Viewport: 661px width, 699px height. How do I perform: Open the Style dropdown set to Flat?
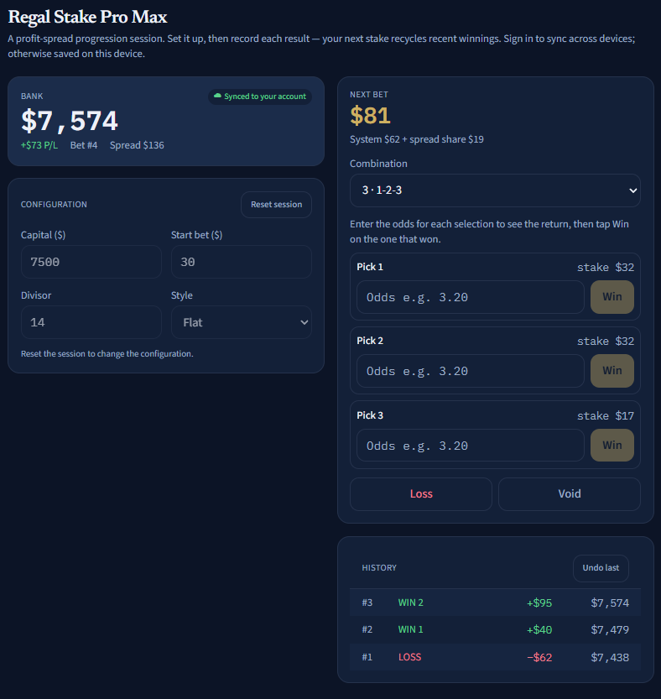pos(241,322)
